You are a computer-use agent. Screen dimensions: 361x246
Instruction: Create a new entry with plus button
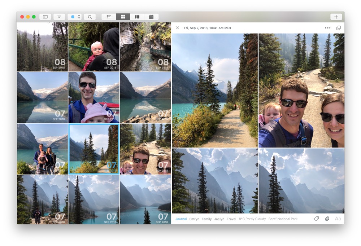pos(336,17)
